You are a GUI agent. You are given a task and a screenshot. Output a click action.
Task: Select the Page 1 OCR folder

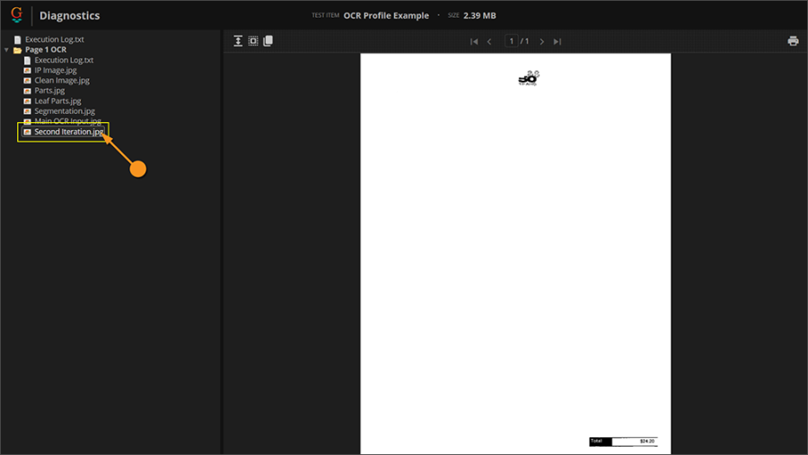point(46,50)
